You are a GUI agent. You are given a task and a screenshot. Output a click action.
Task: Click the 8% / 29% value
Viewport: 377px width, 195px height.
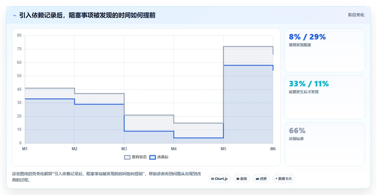coord(307,37)
